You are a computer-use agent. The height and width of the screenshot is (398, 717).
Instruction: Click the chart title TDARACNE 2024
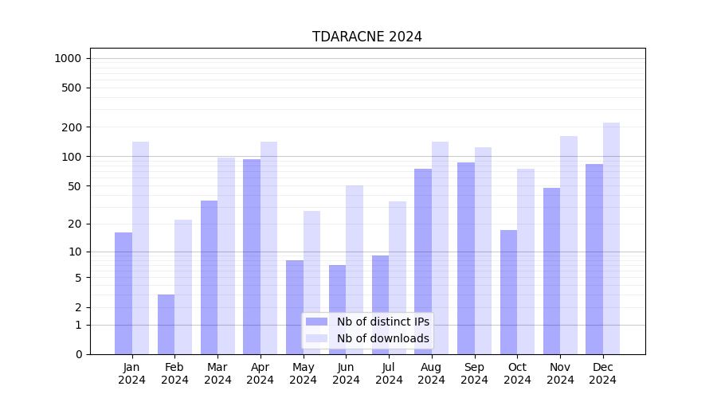366,37
